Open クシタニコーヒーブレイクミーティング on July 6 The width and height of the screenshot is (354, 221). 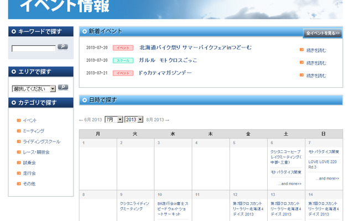click(x=286, y=157)
